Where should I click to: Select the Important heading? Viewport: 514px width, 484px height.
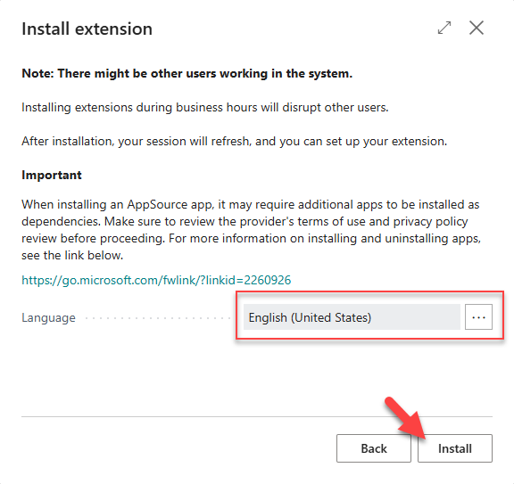coord(52,175)
